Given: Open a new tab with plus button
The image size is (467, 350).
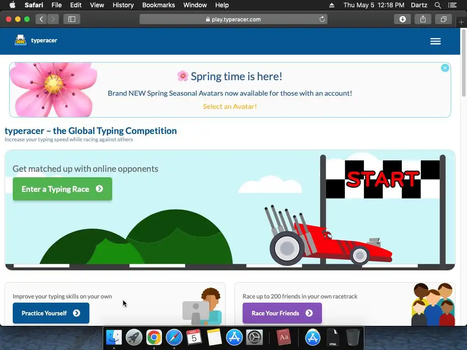Looking at the screenshot, I should click(461, 22).
